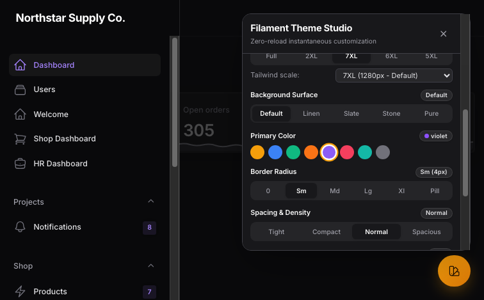
Task: Set border radius to Md
Action: coord(335,191)
